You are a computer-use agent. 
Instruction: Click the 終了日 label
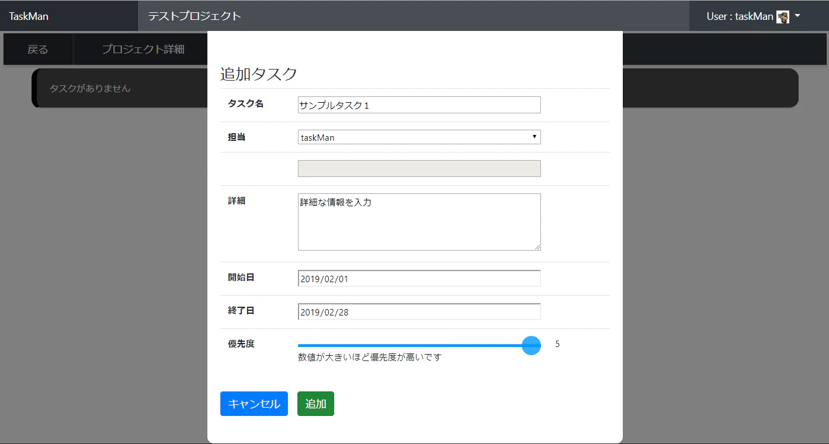click(241, 310)
